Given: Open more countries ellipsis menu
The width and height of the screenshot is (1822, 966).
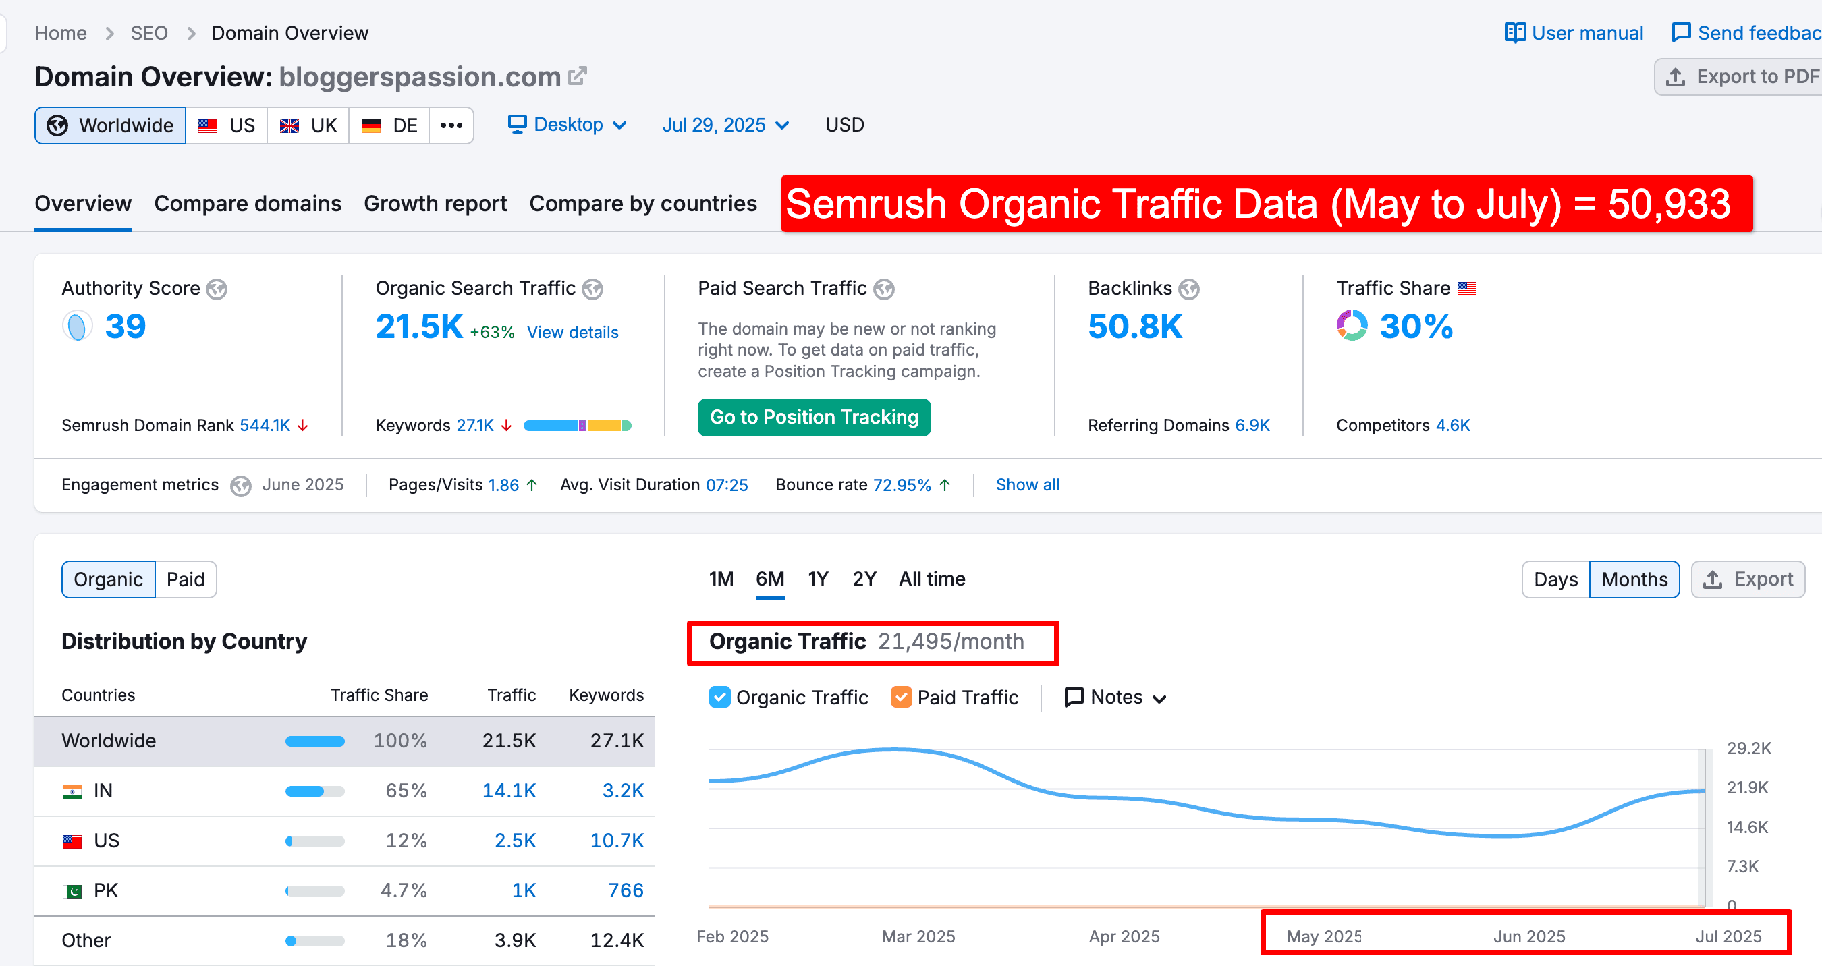Looking at the screenshot, I should [x=451, y=125].
